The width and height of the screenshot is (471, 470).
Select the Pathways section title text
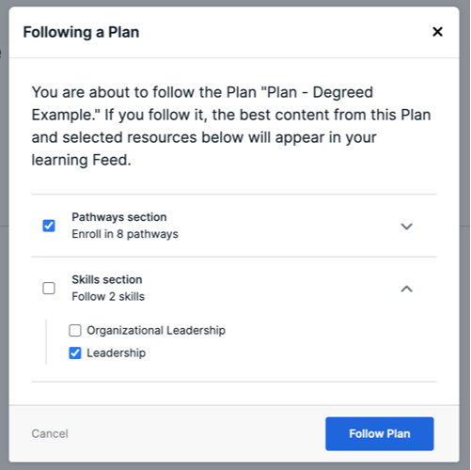pyautogui.click(x=119, y=217)
